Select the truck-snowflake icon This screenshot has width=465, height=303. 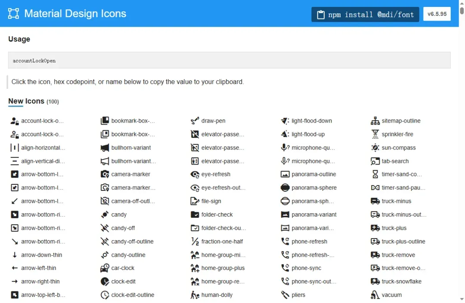click(375, 282)
